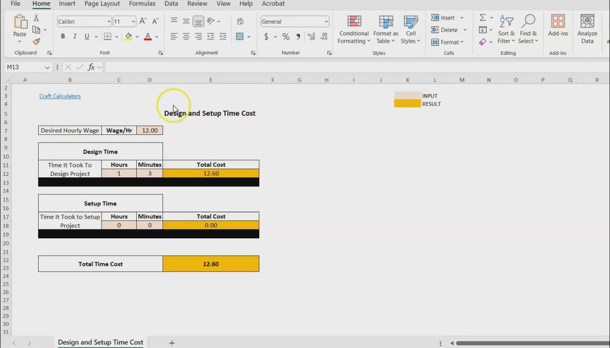Click the Increase Font Size icon
This screenshot has height=348, width=610.
click(x=143, y=21)
